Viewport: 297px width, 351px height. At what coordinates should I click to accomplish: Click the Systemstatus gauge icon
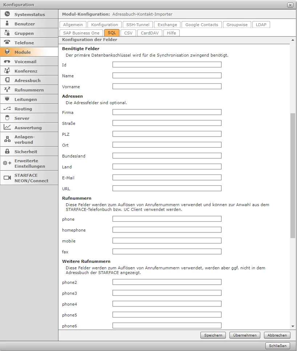click(7, 14)
